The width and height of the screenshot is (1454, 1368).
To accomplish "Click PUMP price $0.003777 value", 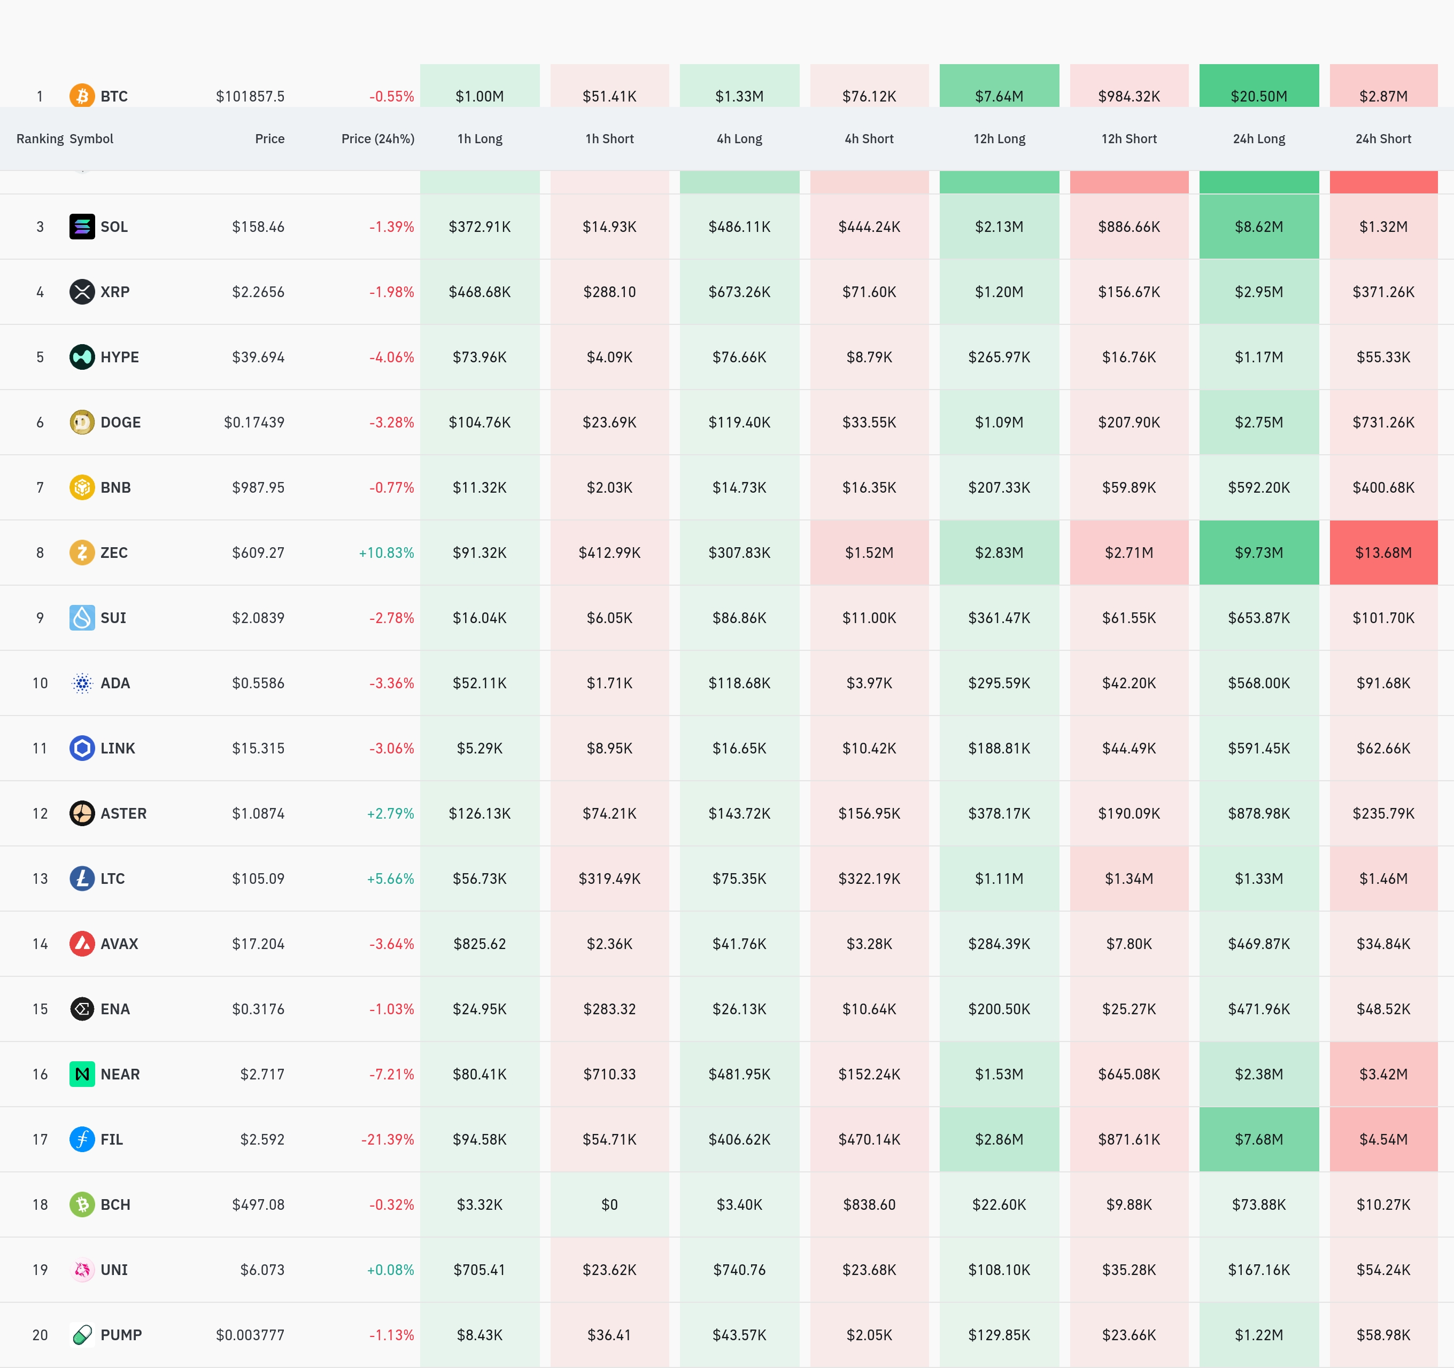I will coord(250,1335).
